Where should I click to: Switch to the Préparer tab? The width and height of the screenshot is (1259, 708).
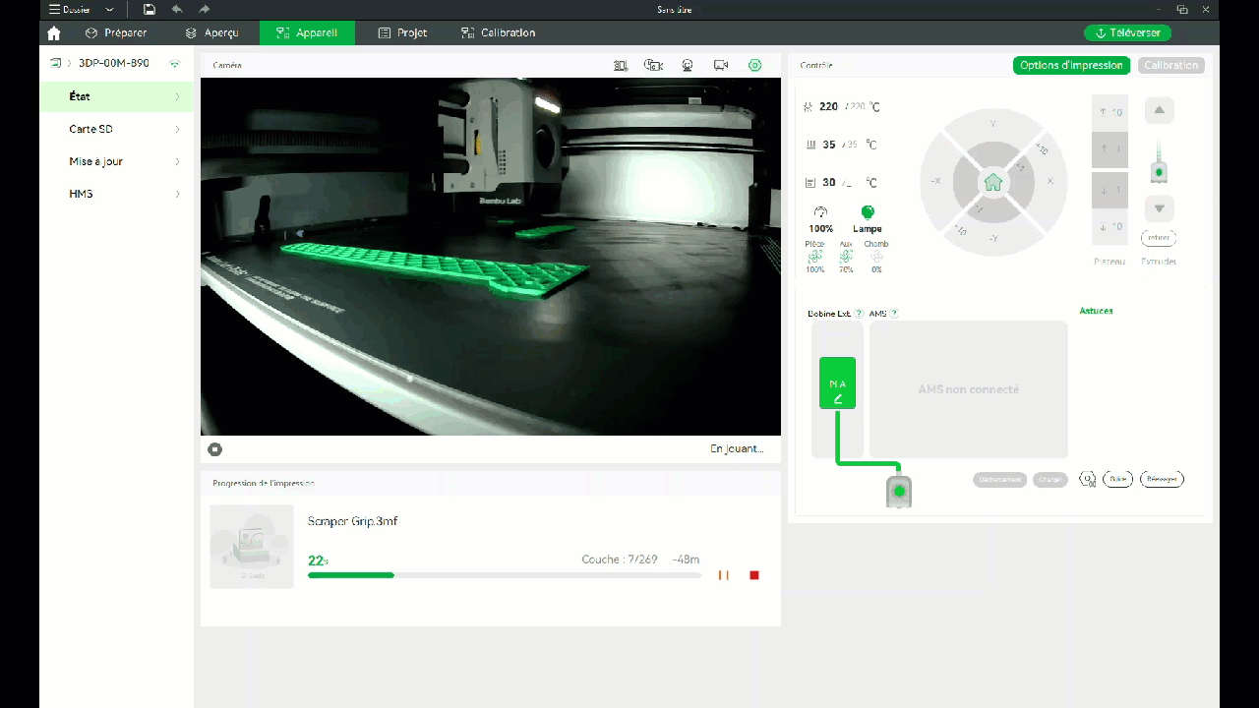116,32
